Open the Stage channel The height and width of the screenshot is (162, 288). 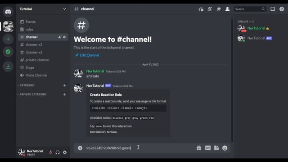click(43, 67)
